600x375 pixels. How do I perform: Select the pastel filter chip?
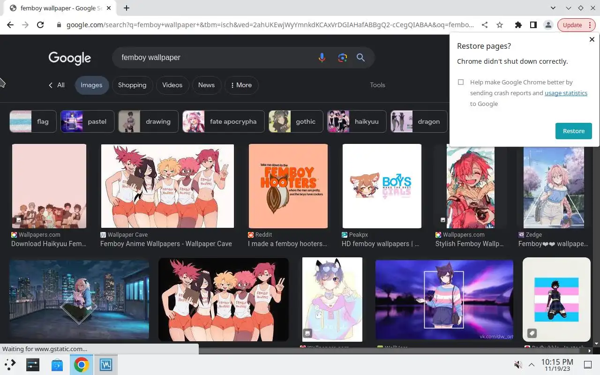click(87, 121)
